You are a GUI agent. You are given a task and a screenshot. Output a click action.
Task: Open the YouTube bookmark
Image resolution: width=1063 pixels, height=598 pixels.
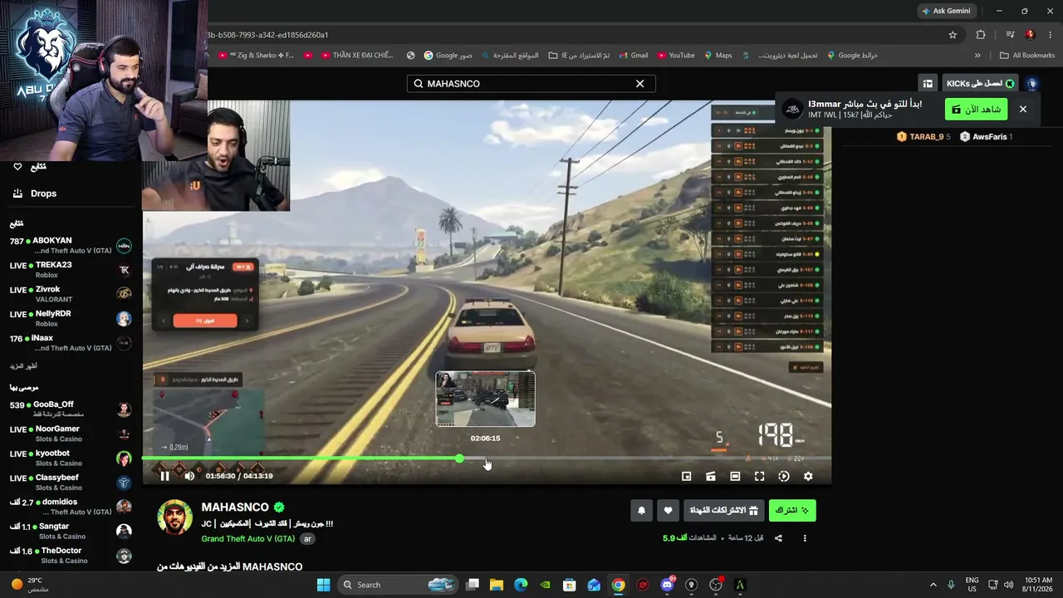click(x=675, y=56)
